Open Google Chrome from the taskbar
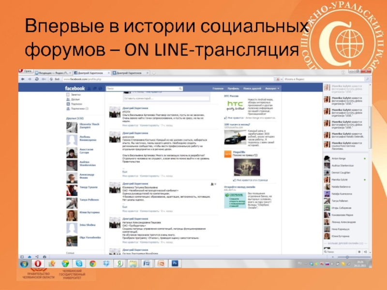The width and height of the screenshot is (387, 290). (93, 263)
